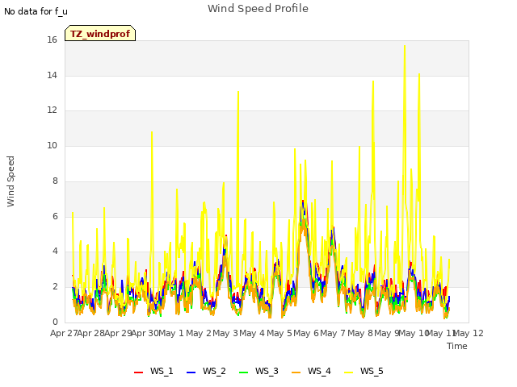Screen dimensions: 517x387
Task: Click the y-axis tick value 4
Action: click(55, 251)
